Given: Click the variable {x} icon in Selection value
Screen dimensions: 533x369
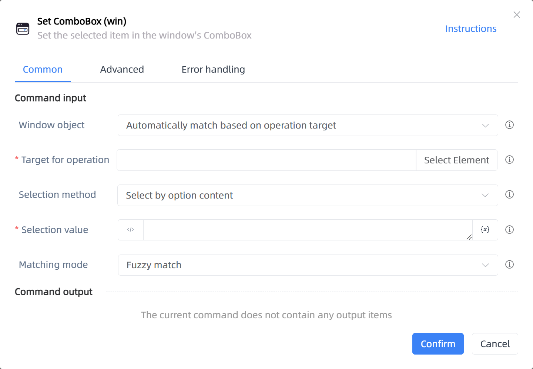Looking at the screenshot, I should pos(485,230).
